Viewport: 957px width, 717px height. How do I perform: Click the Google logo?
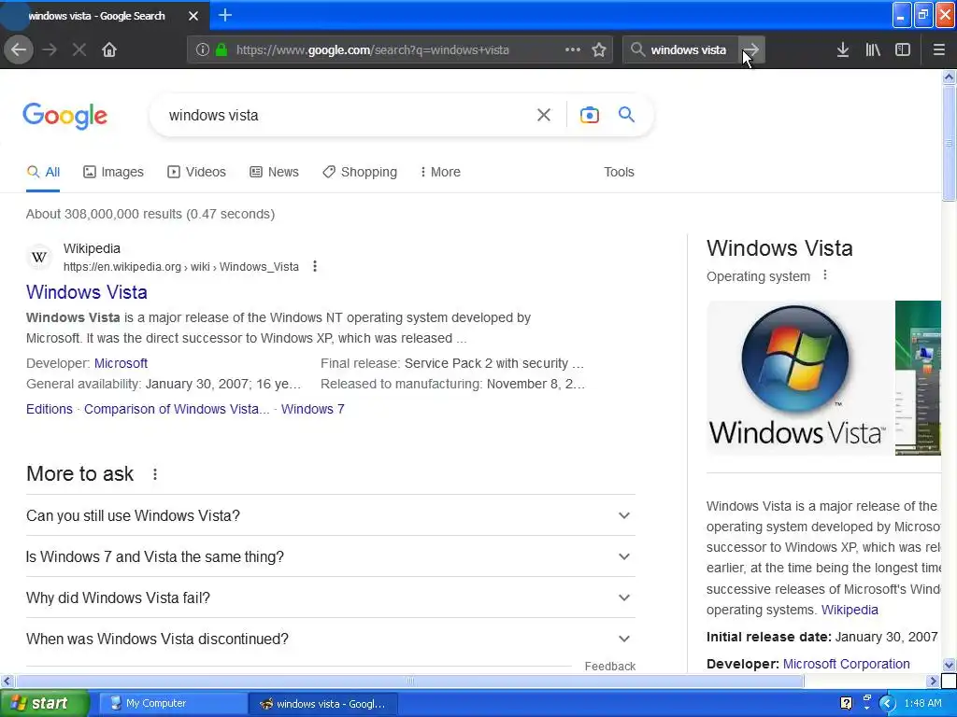[64, 116]
